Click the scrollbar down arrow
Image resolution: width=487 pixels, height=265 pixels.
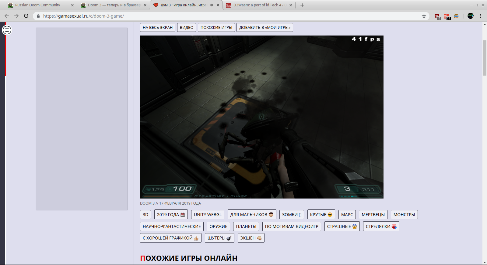pyautogui.click(x=485, y=262)
